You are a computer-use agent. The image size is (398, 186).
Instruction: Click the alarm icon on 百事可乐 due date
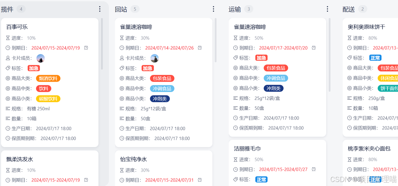(86, 48)
